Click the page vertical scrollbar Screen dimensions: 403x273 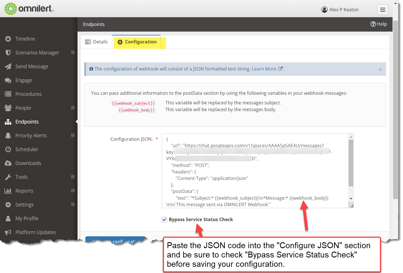[x=395, y=110]
